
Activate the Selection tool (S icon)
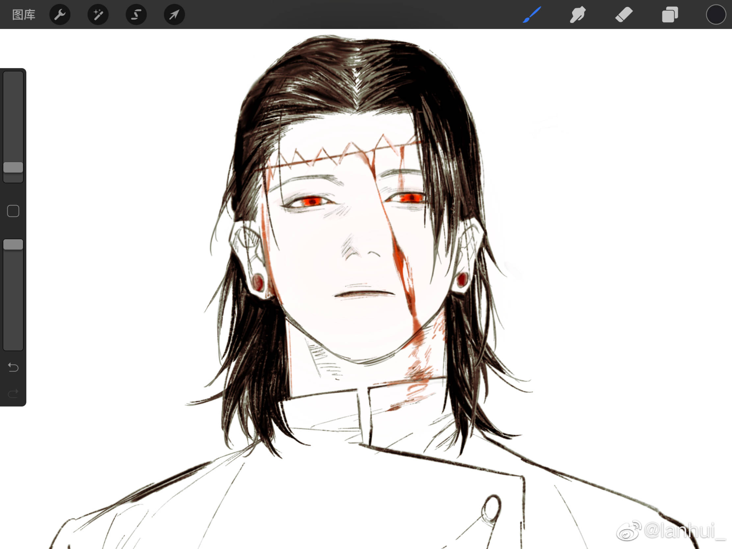(x=136, y=15)
